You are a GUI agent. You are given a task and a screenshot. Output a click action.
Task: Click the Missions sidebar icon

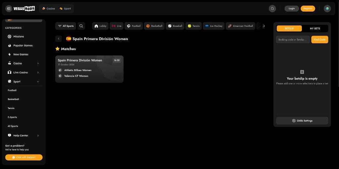pos(9,36)
